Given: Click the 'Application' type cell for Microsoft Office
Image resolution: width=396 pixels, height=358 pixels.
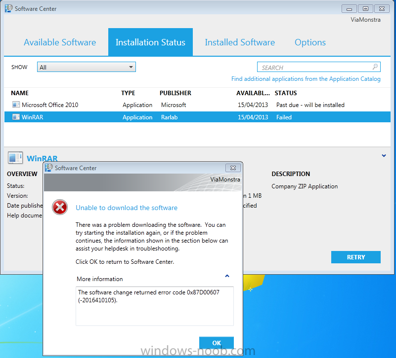Looking at the screenshot, I should click(137, 105).
